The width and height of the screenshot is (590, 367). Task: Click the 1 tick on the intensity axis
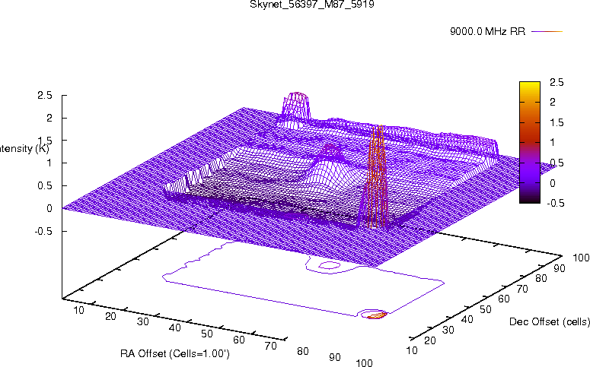(49, 163)
